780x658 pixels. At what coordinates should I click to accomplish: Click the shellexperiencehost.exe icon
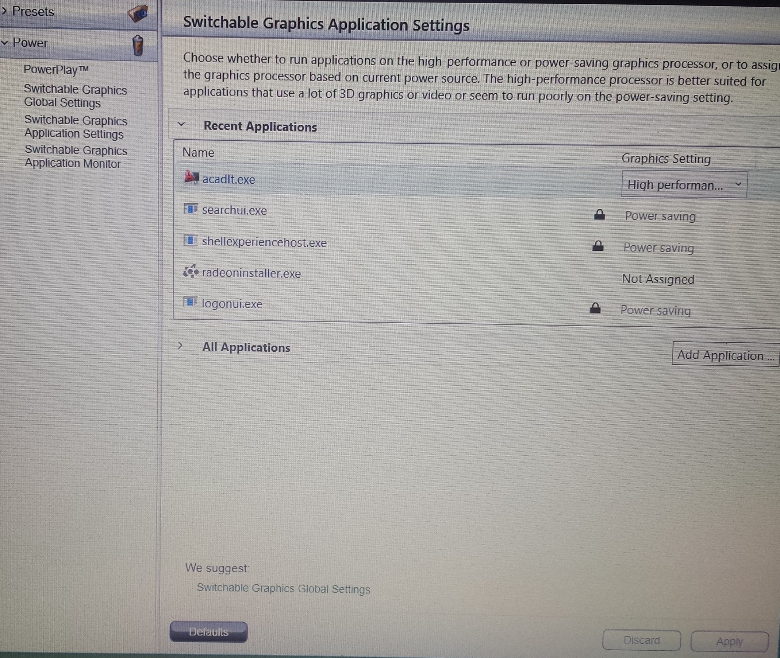(190, 240)
